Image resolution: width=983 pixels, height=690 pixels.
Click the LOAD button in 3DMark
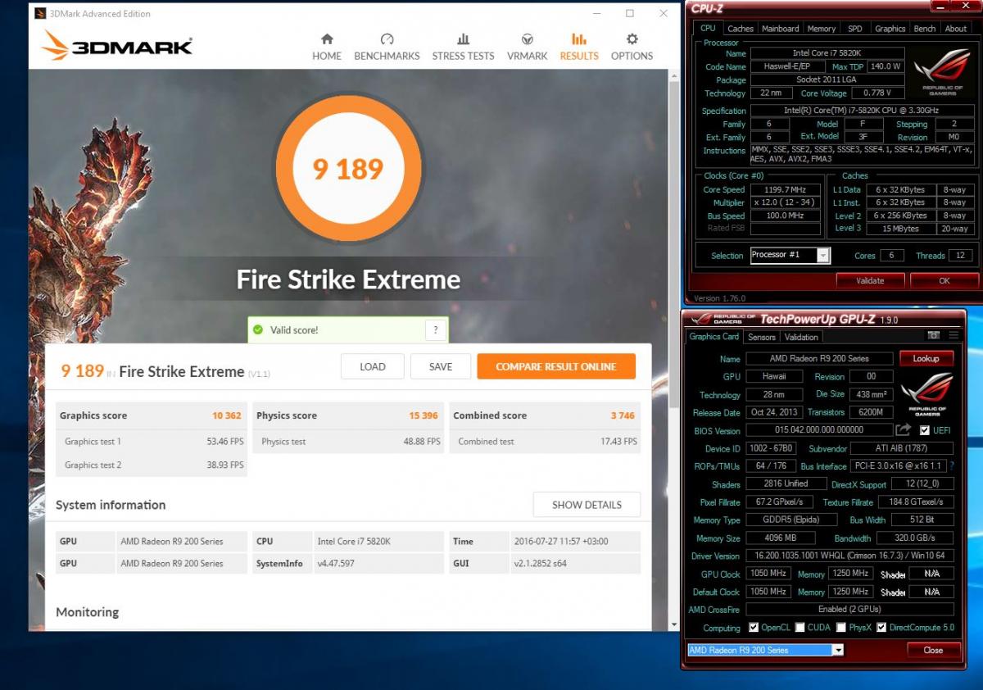(373, 366)
